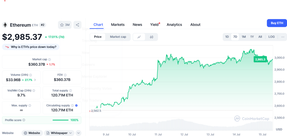
Task: Click the share icon next to Ethereum
Action: [77, 25]
